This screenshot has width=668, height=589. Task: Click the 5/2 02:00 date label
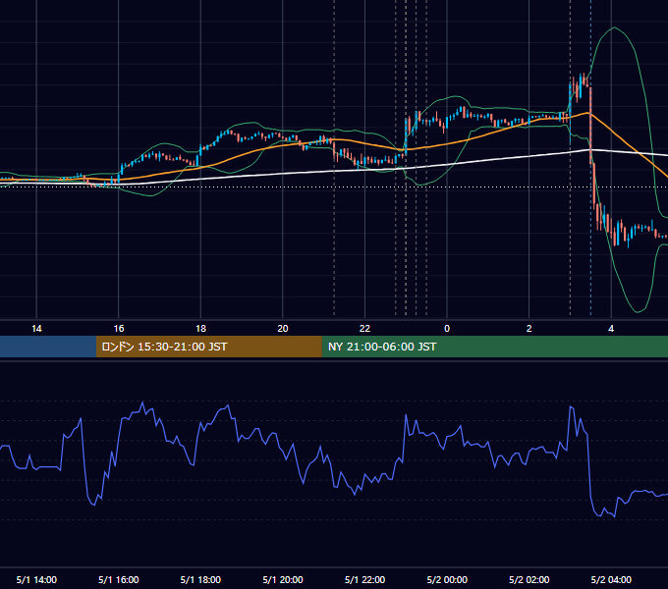pos(529,579)
